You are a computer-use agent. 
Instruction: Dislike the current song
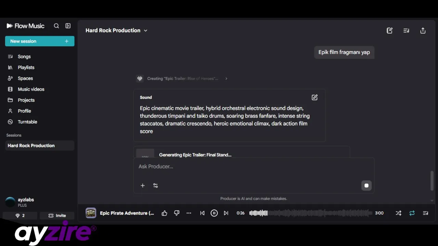tap(177, 213)
